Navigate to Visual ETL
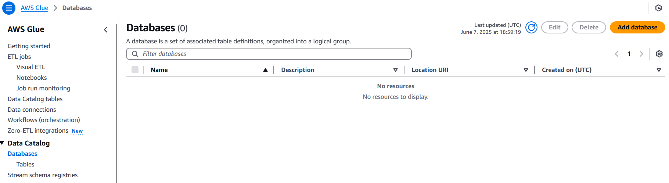669x183 pixels. [x=31, y=67]
